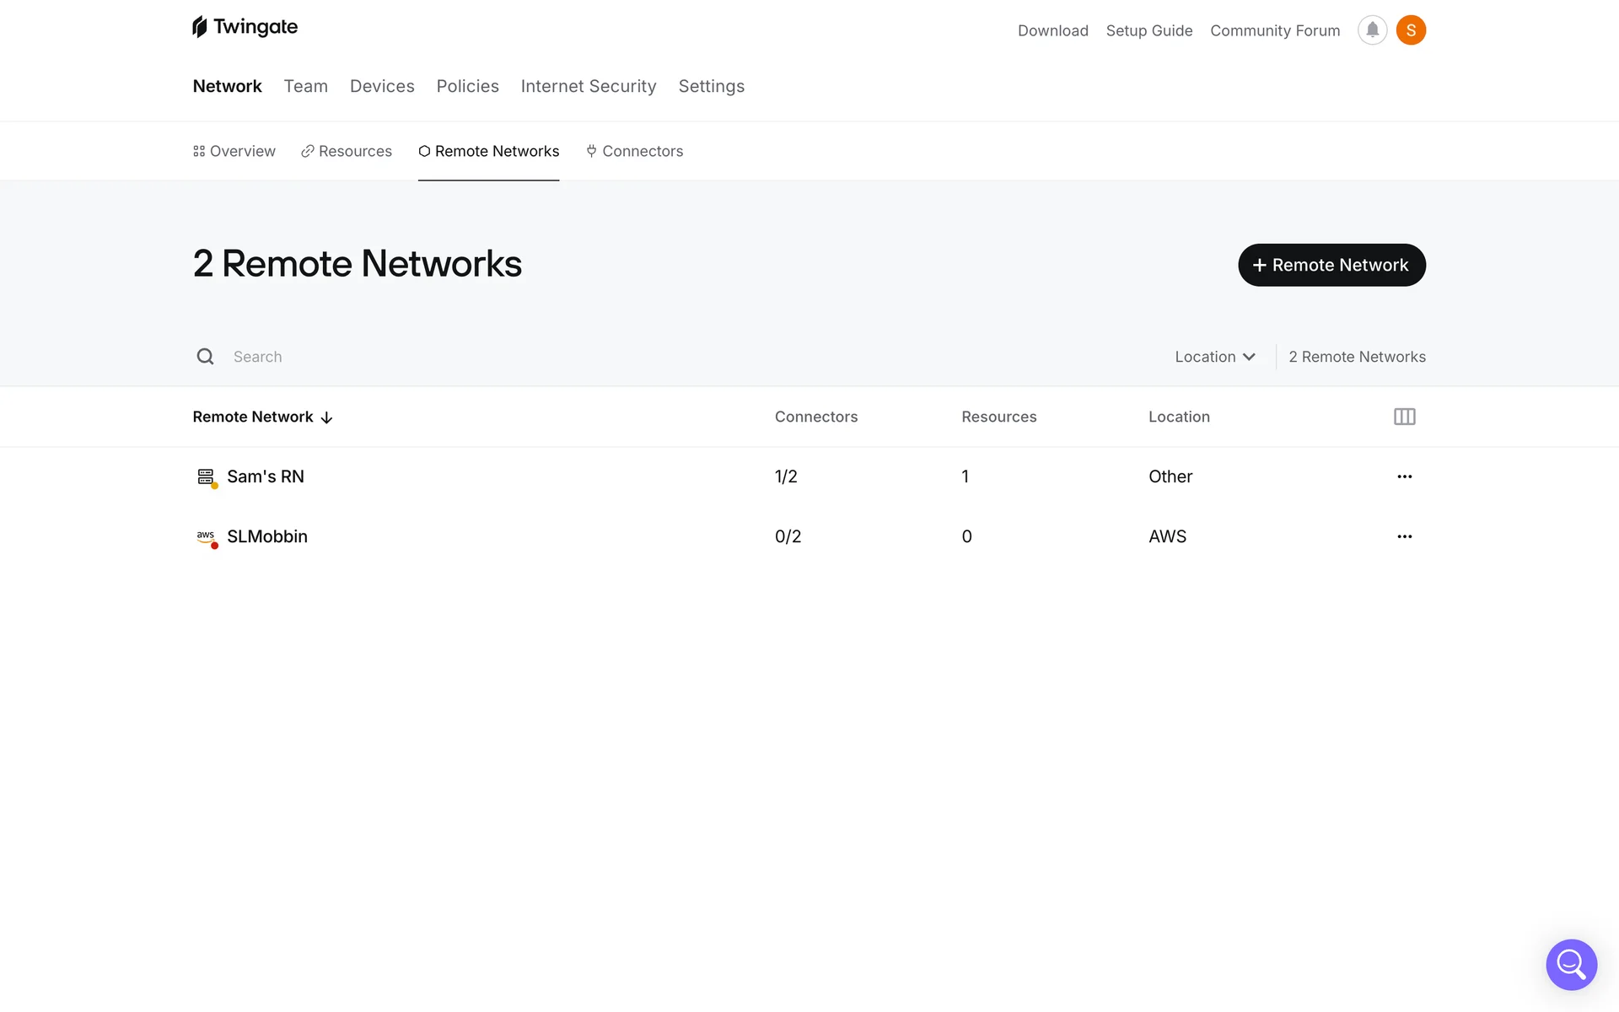Open the support chat bubble

coord(1571,964)
